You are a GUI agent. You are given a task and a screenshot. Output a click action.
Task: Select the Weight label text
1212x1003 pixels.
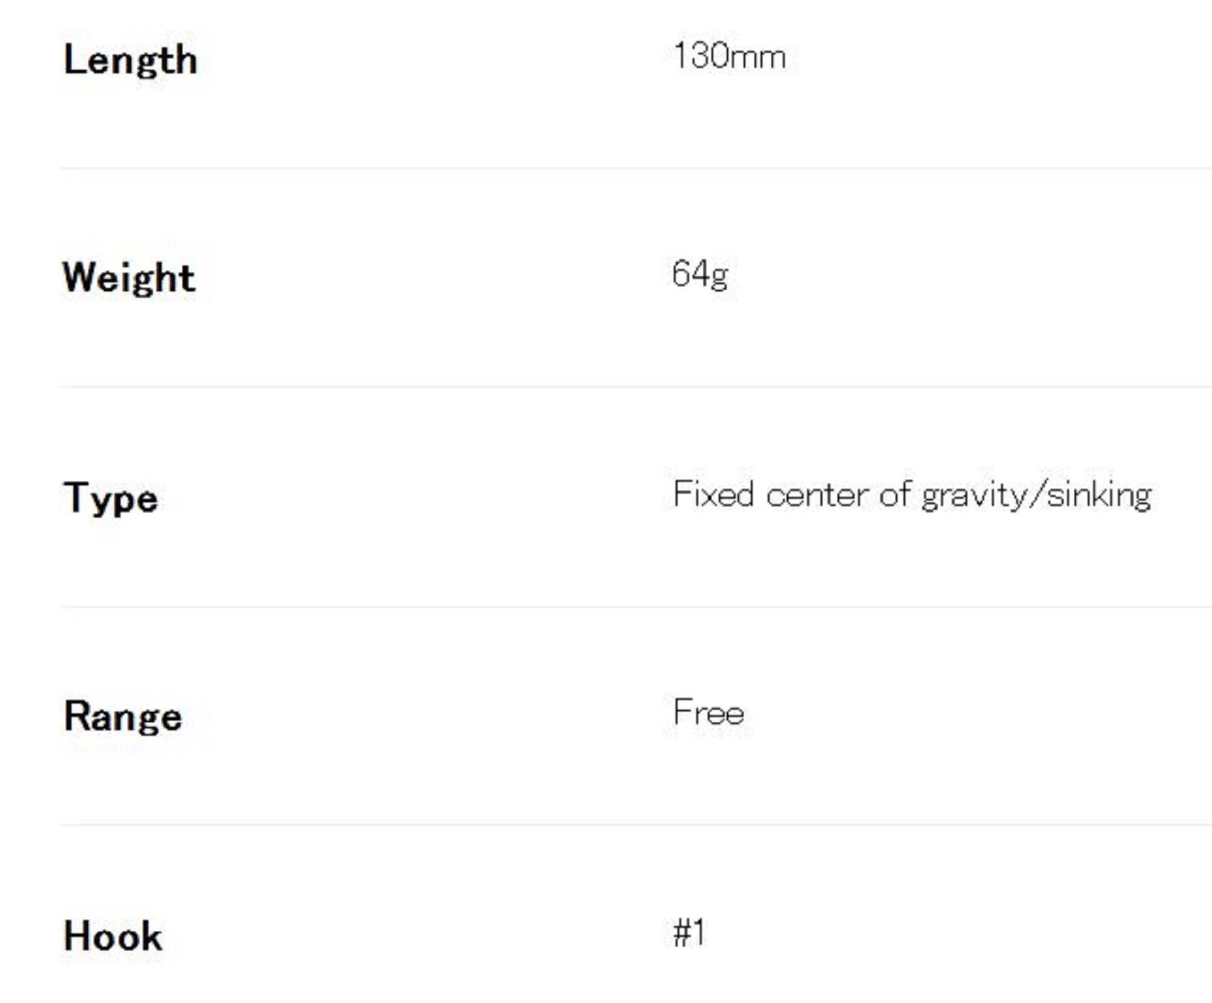[129, 278]
